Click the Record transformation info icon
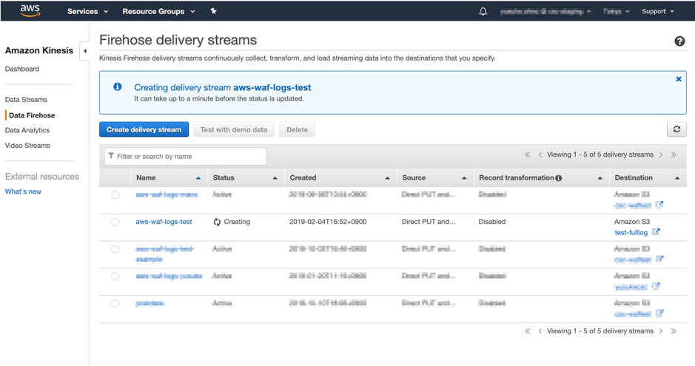This screenshot has height=366, width=695. 559,178
